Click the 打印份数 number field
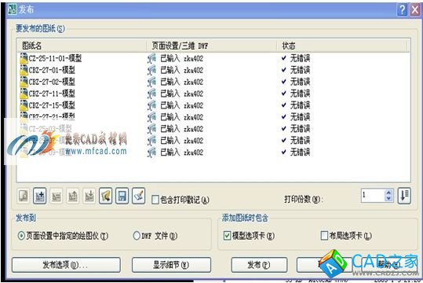This screenshot has width=423, height=283. (373, 195)
